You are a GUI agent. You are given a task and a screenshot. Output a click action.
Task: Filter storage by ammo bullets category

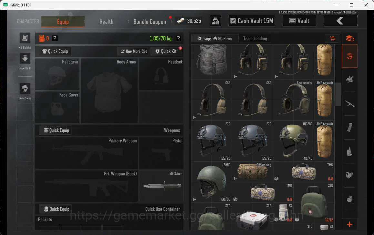coord(350,151)
